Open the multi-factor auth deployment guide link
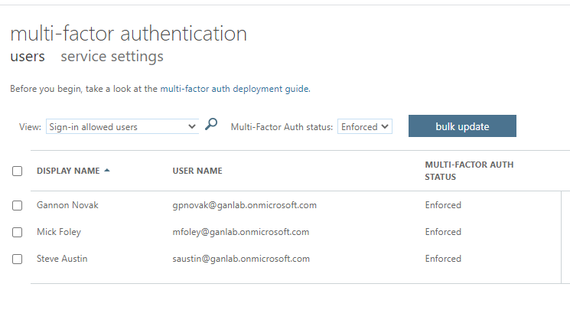Viewport: 570px width, 310px height. (234, 89)
